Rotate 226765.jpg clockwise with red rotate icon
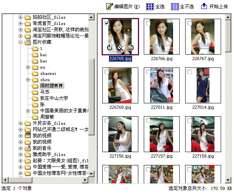234x195 pixels. point(131,48)
